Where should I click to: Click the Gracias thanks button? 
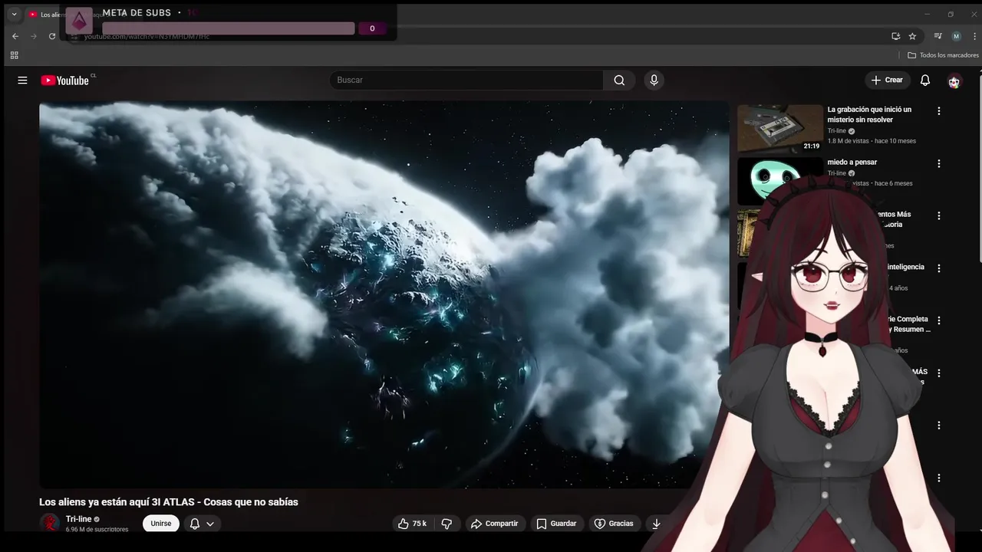click(614, 524)
